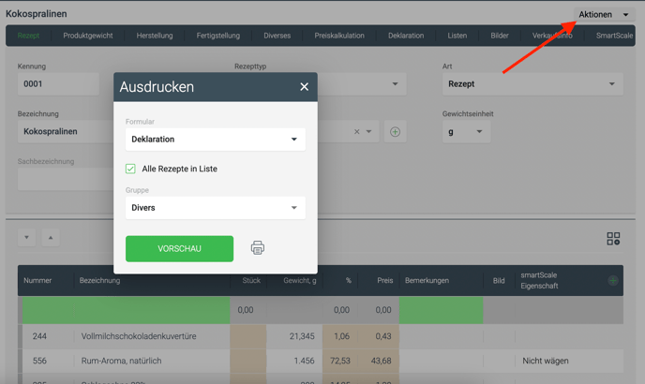Toggle the Alle Rezepte in Liste checkbox
Viewport: 645px width, 384px height.
pos(131,169)
